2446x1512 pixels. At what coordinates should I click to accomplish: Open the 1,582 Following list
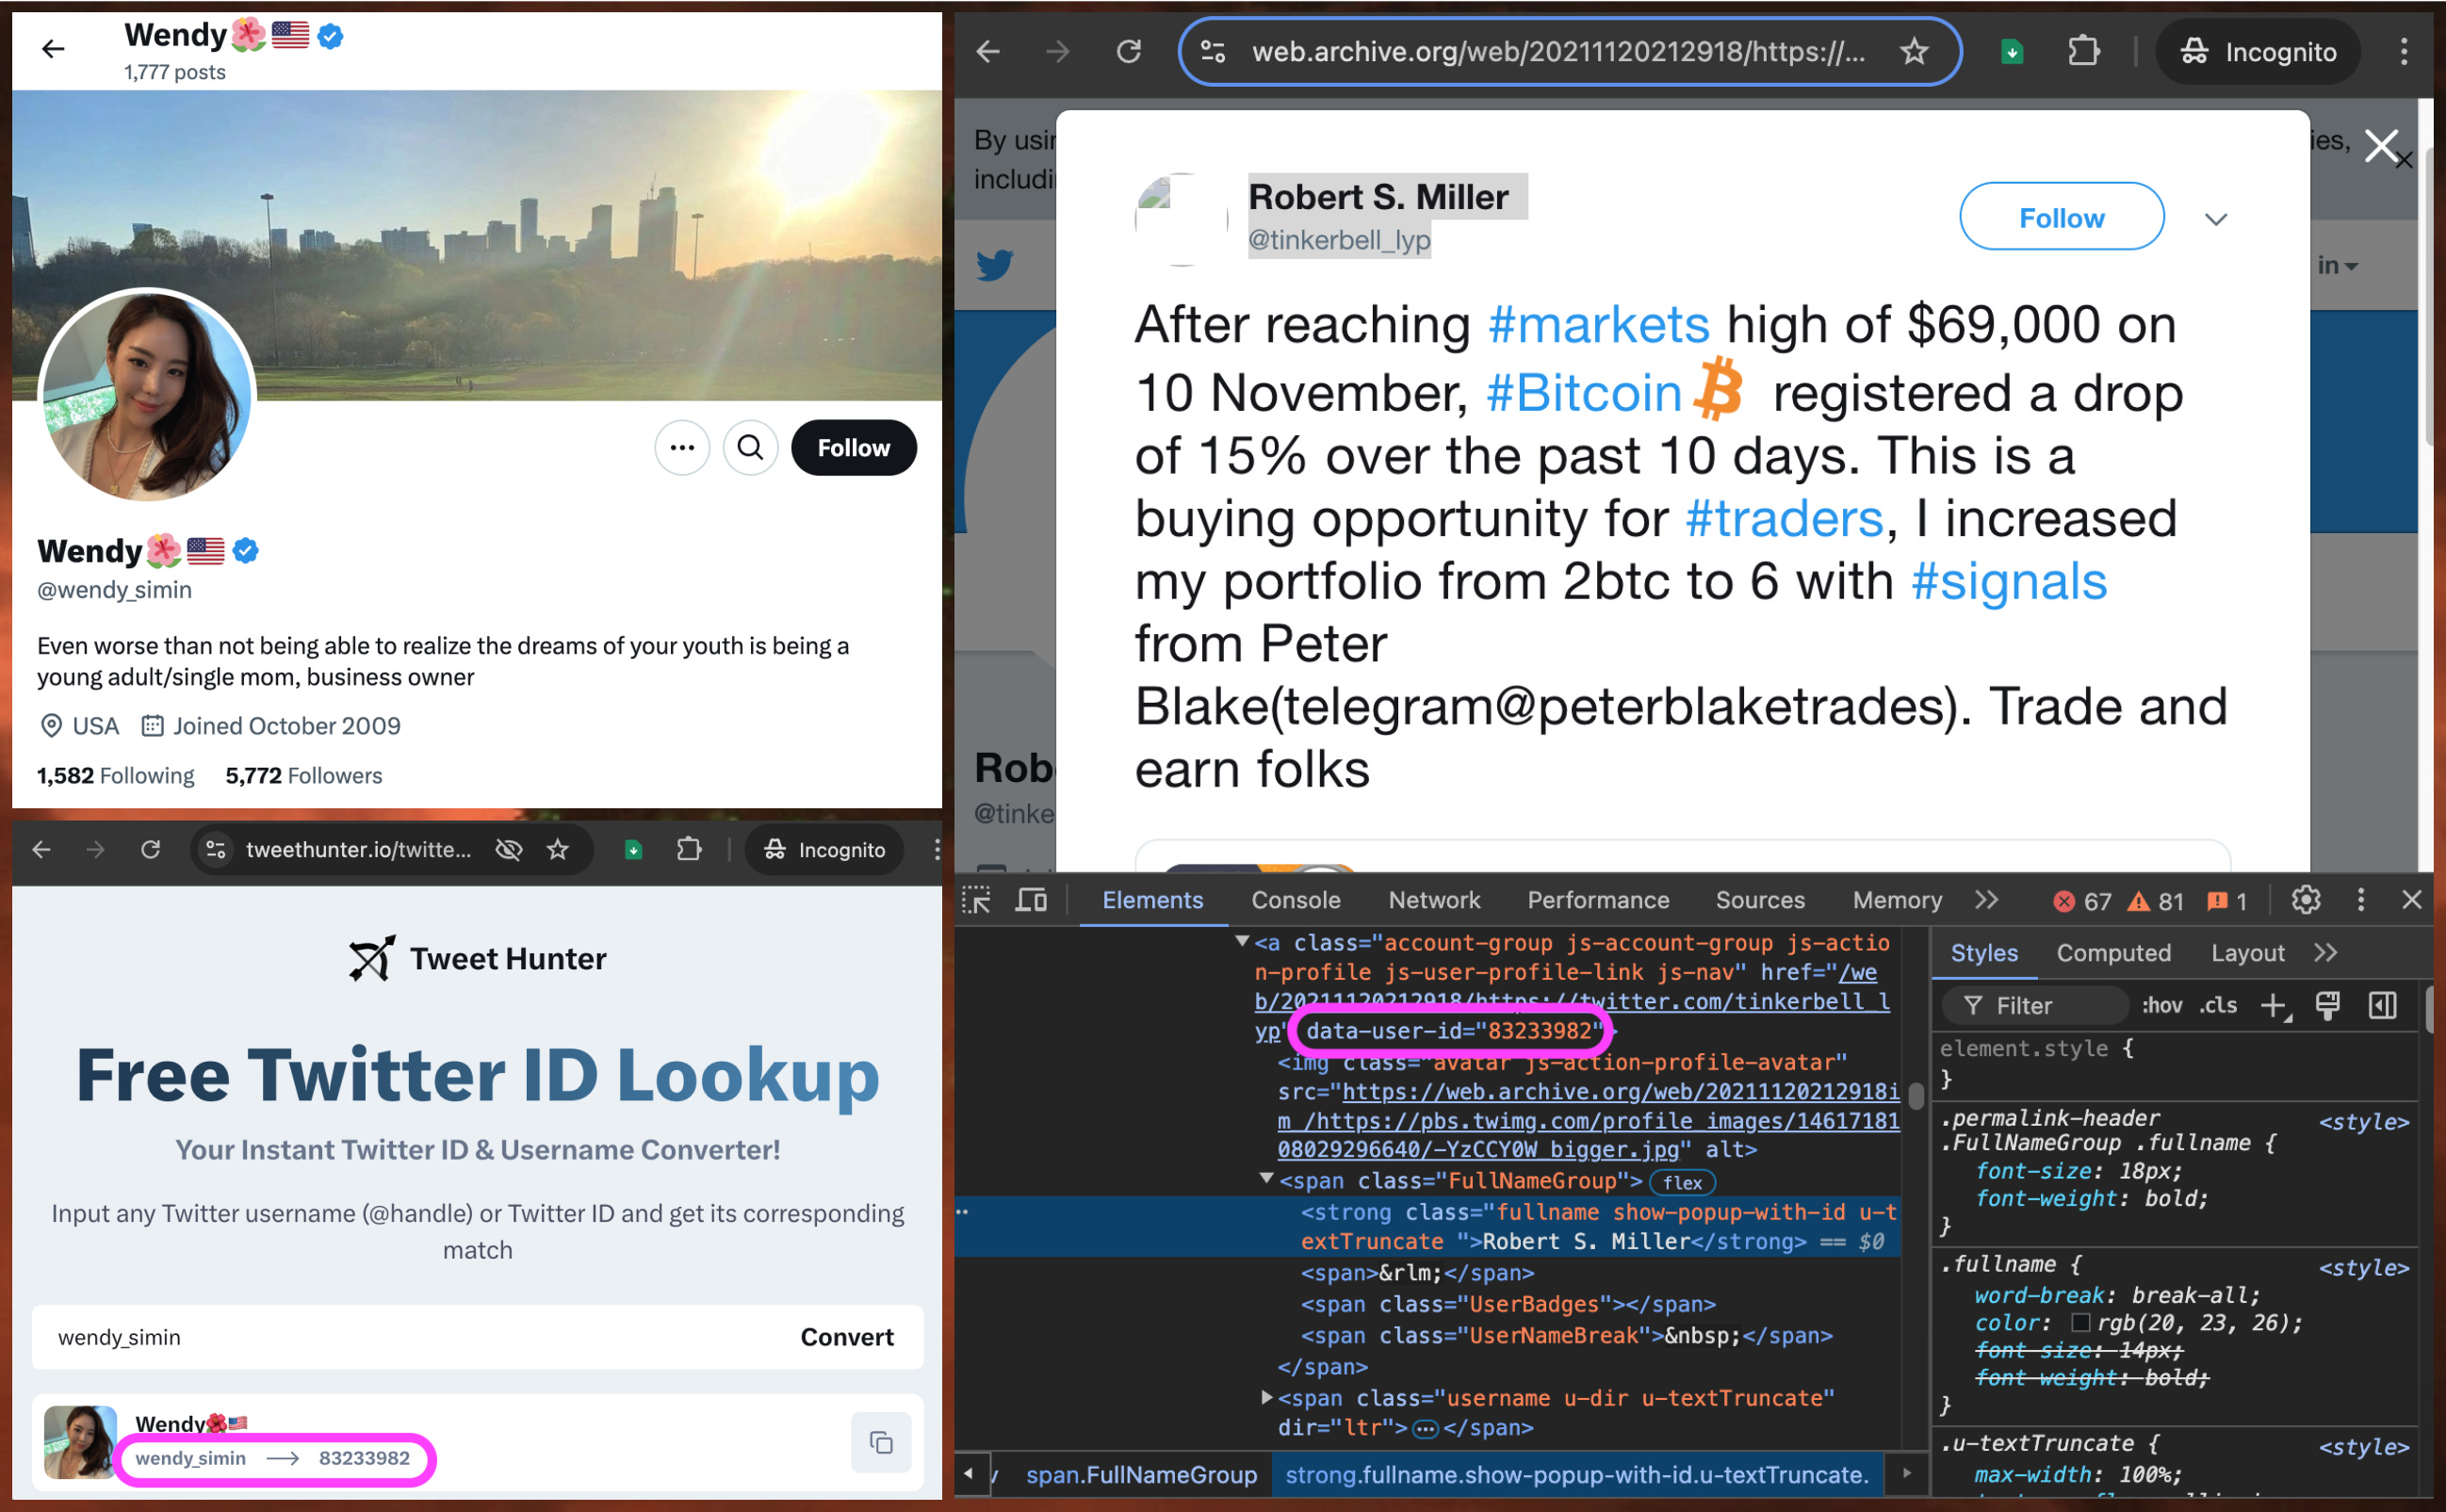116,775
